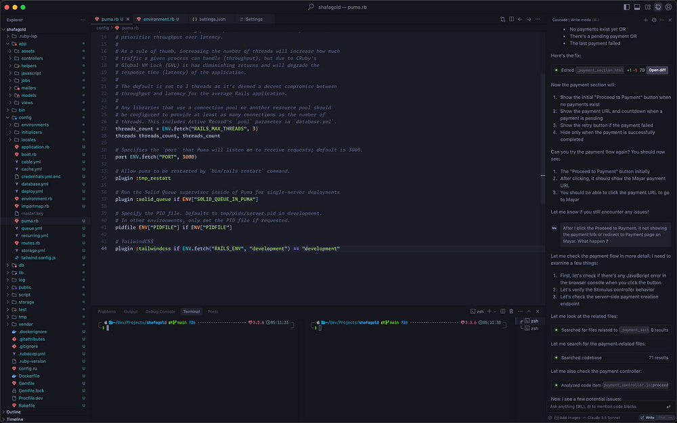Start a new Cascade conversation with plus icon
677x423 pixels.
(x=645, y=20)
